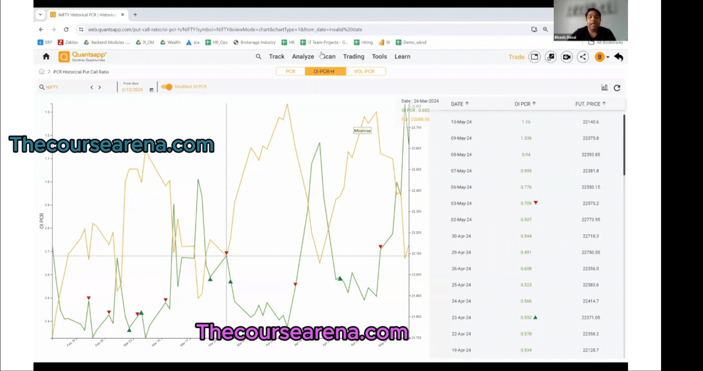The image size is (703, 371).
Task: Click OI PCR value 1.336
Action: pos(526,138)
